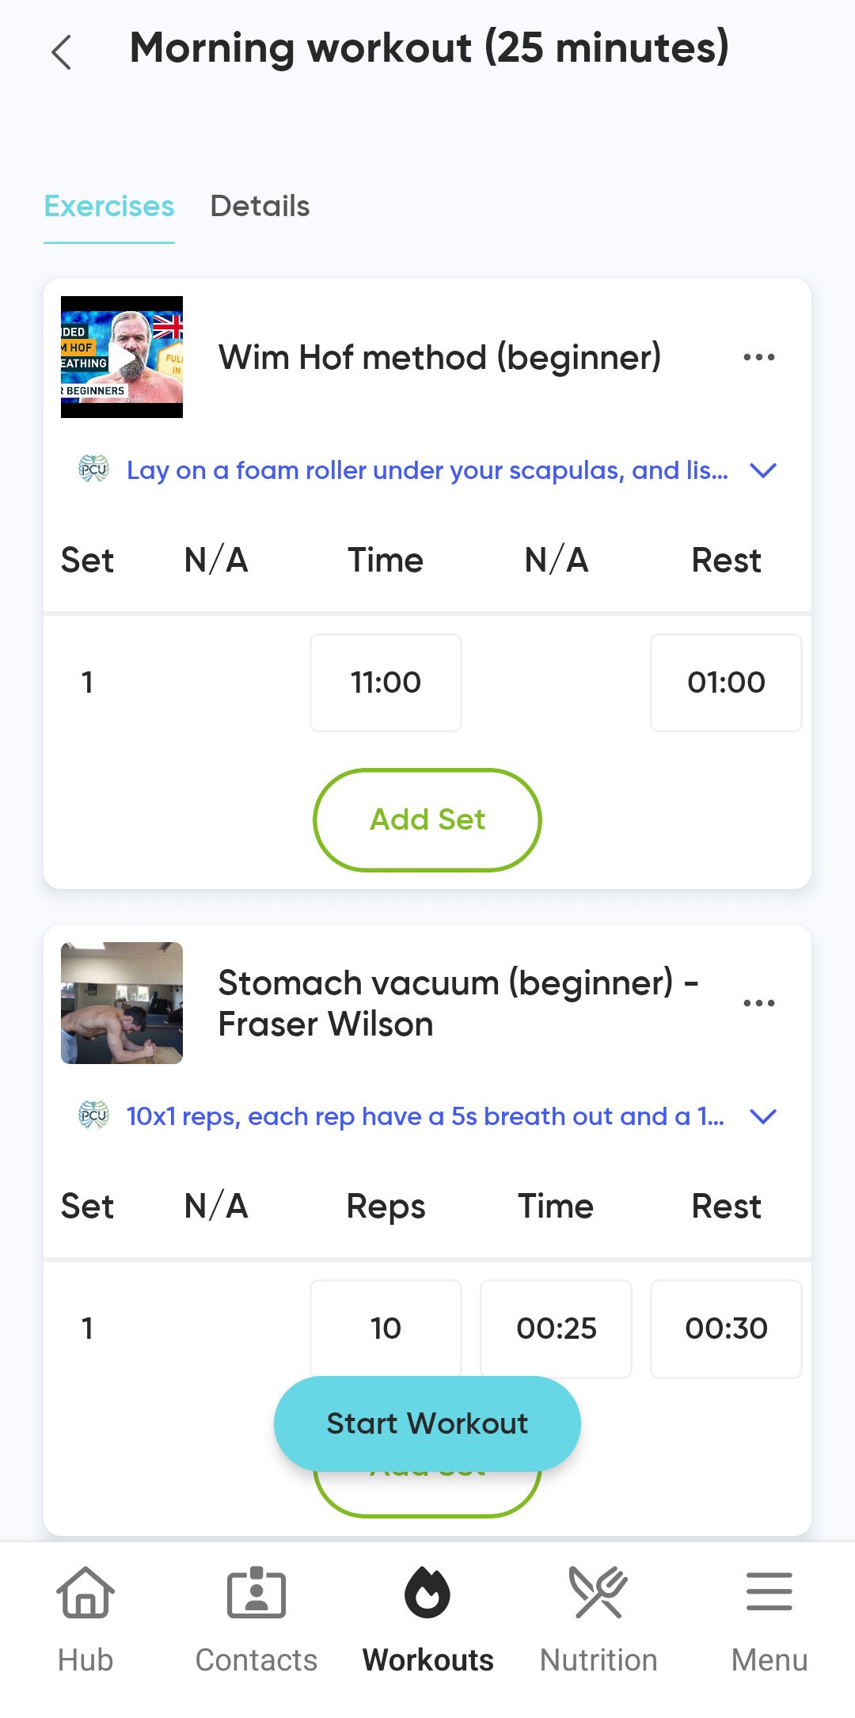This screenshot has width=855, height=1718.
Task: Tap the Workouts flame icon
Action: (x=427, y=1593)
